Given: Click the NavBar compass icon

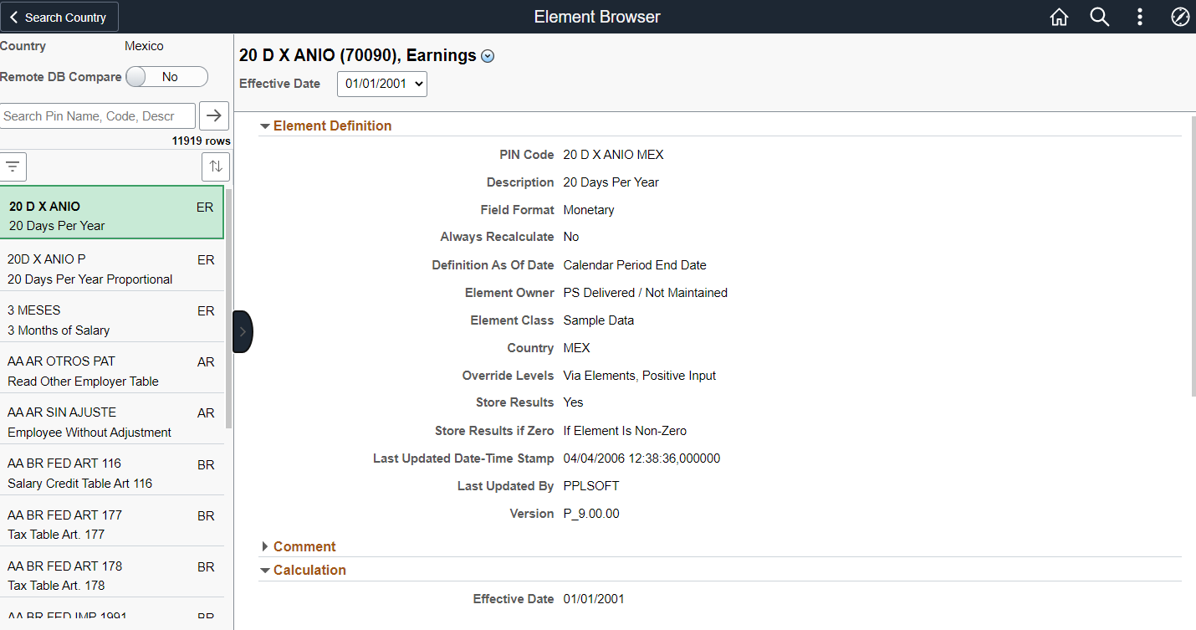Looking at the screenshot, I should click(1179, 17).
